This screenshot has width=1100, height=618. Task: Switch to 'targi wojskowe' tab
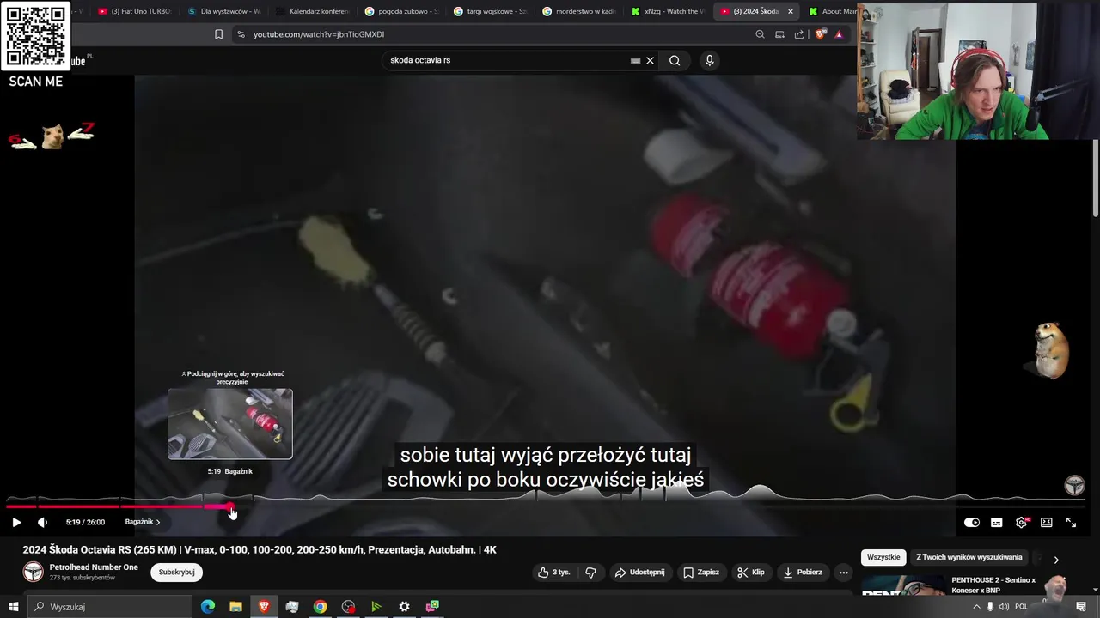[x=490, y=11]
